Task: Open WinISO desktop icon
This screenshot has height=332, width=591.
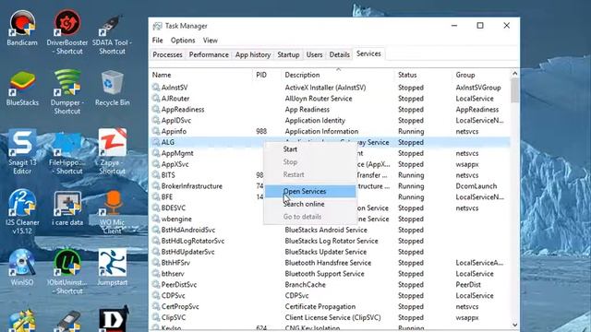Action: (x=22, y=267)
